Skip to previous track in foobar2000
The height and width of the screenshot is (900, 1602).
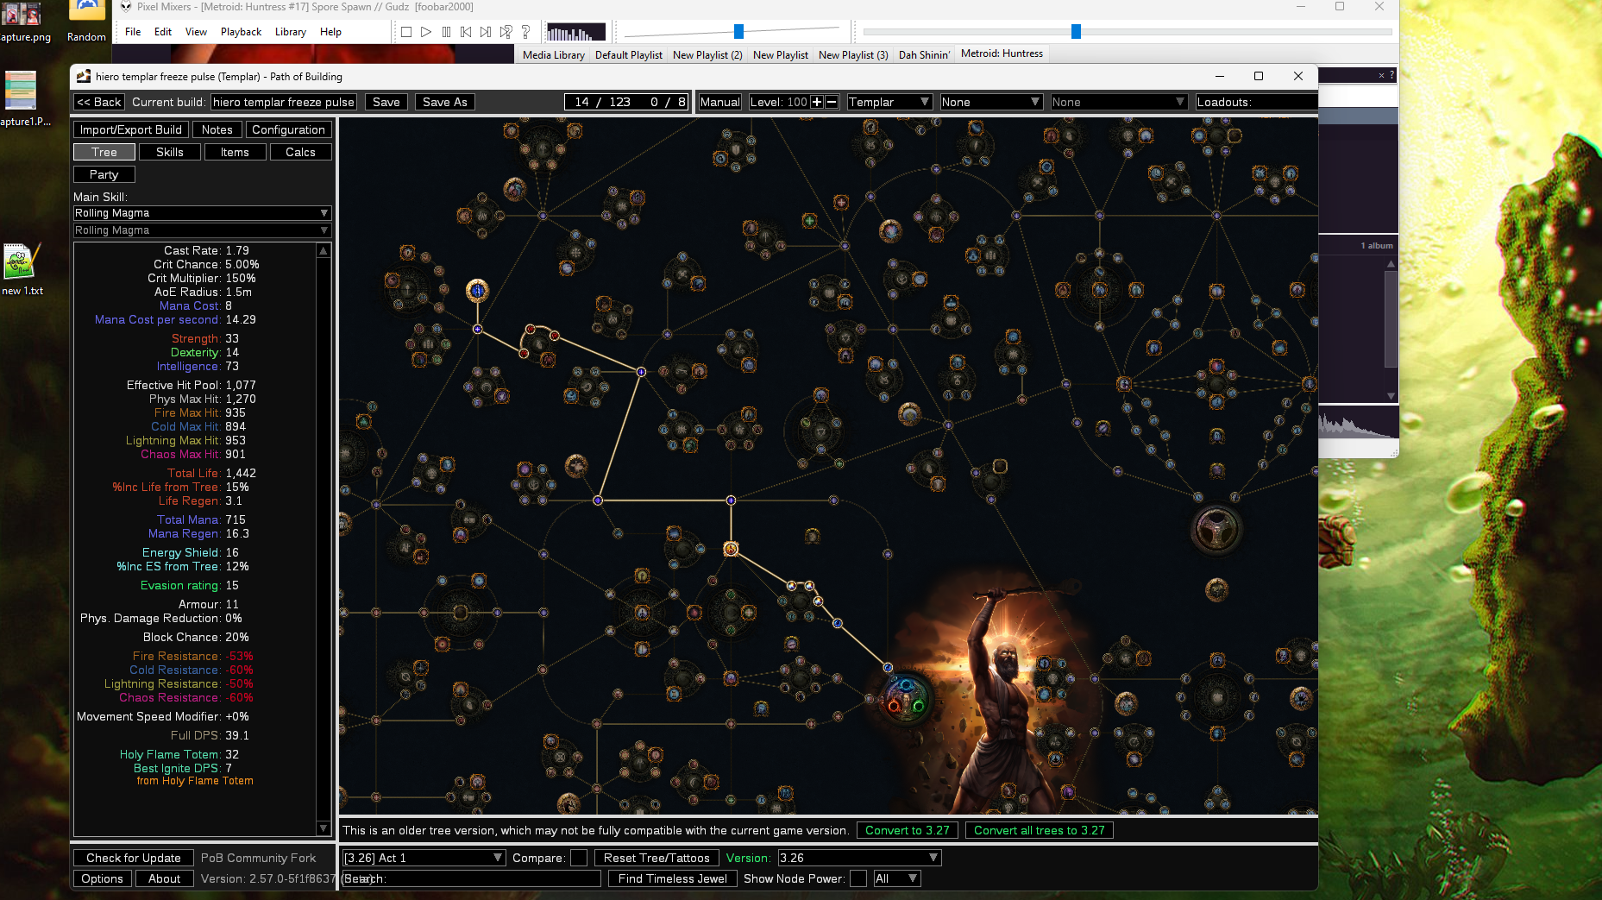point(466,32)
